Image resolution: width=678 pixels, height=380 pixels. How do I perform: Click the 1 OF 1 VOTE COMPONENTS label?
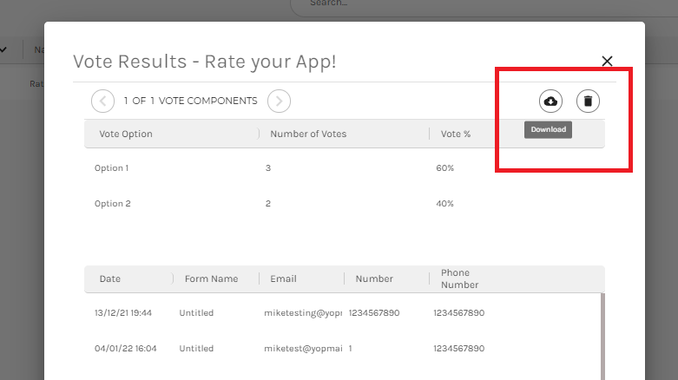point(190,101)
